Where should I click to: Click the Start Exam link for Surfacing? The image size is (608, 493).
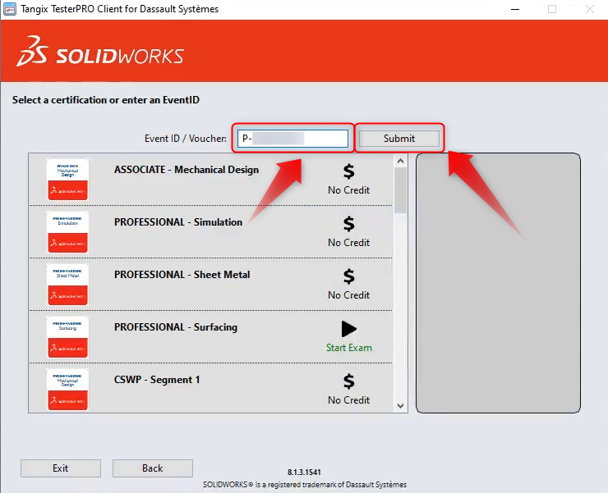[x=348, y=348]
